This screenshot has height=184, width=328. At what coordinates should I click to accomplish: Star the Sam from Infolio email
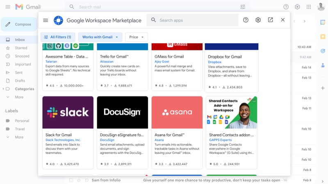pyautogui.click(x=79, y=180)
